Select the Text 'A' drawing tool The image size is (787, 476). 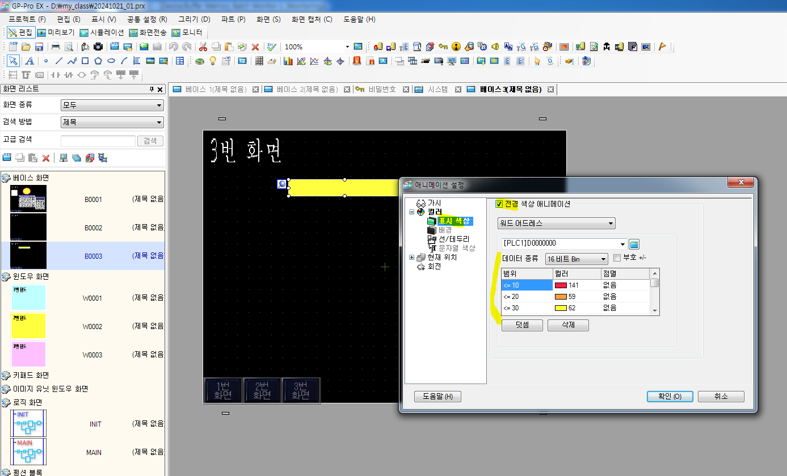pyautogui.click(x=29, y=61)
